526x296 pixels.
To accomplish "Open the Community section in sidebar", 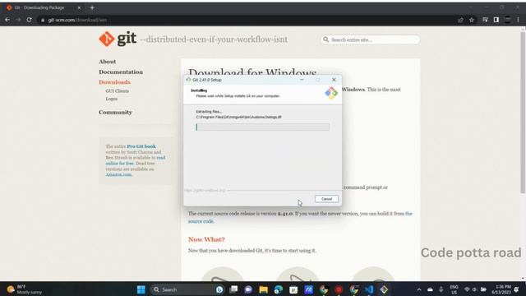I will pos(115,112).
